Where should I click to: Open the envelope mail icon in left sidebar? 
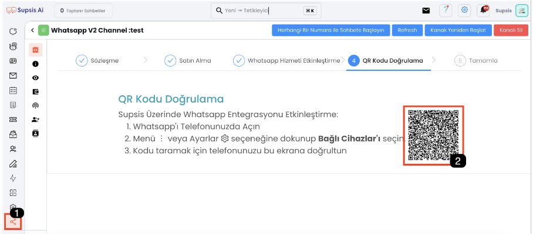pos(14,76)
